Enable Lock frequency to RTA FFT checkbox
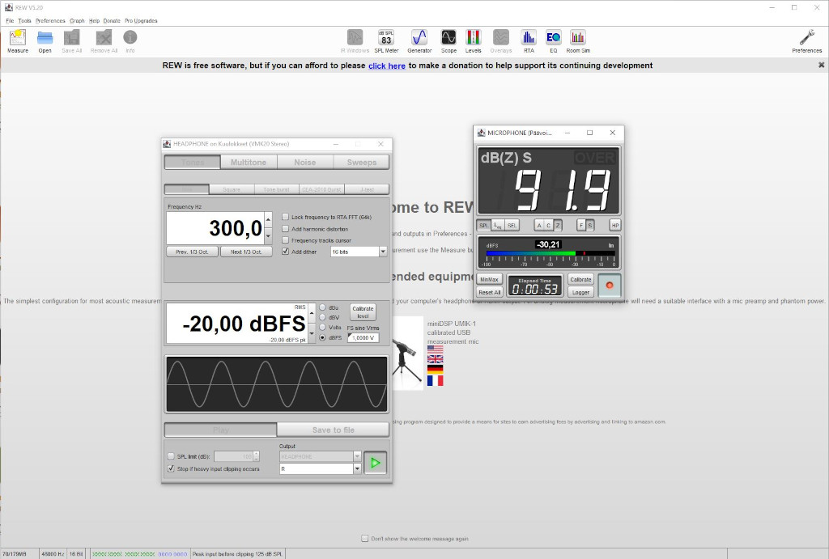This screenshot has height=559, width=829. click(286, 217)
